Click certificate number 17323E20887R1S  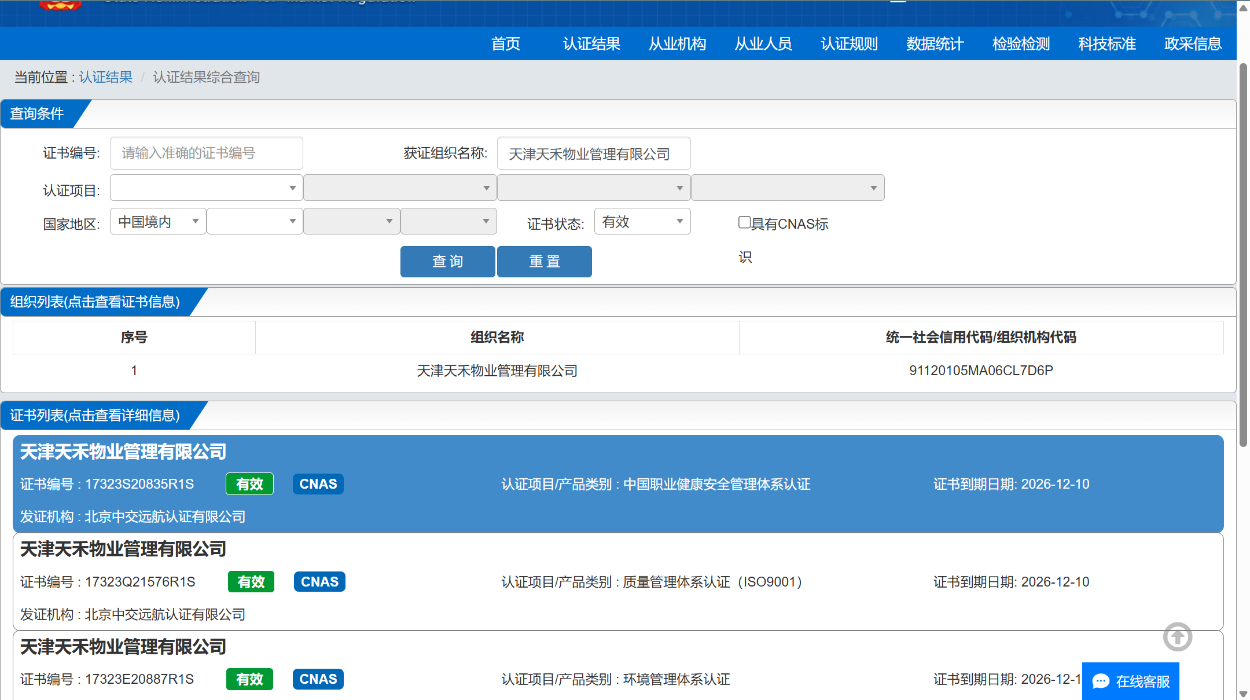(139, 679)
